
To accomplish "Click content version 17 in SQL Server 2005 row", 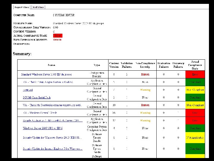I will click(114, 120).
